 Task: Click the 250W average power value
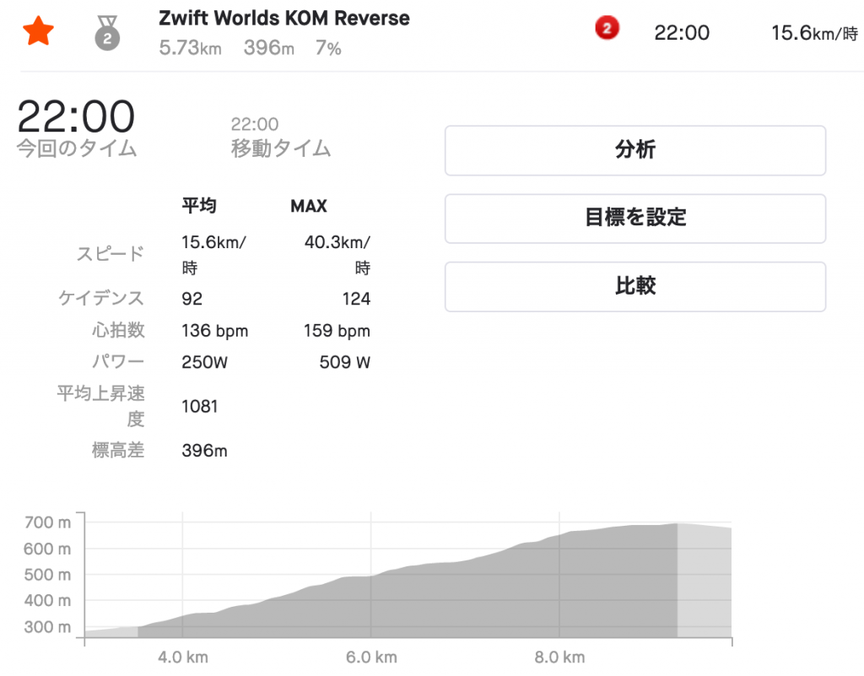click(204, 362)
